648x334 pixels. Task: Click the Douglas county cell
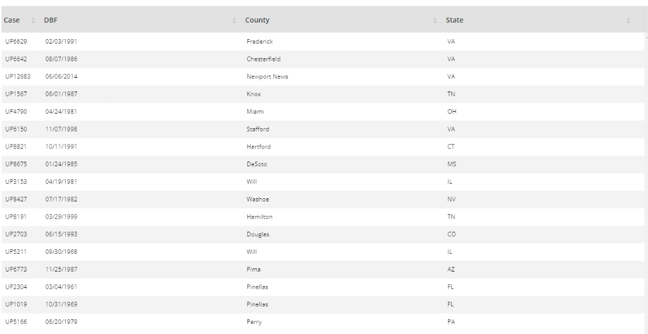(x=258, y=234)
